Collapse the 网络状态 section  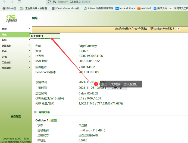(35, 112)
